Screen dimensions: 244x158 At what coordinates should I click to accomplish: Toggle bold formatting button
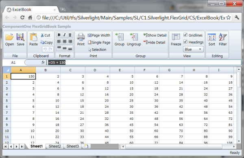click(59, 35)
